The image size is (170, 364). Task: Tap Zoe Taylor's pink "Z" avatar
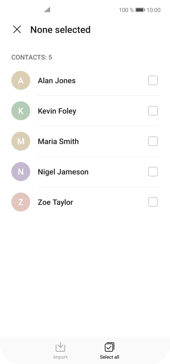tap(21, 202)
